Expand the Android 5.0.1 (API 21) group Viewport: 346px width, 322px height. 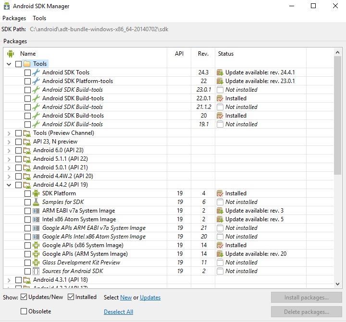[x=9, y=167]
